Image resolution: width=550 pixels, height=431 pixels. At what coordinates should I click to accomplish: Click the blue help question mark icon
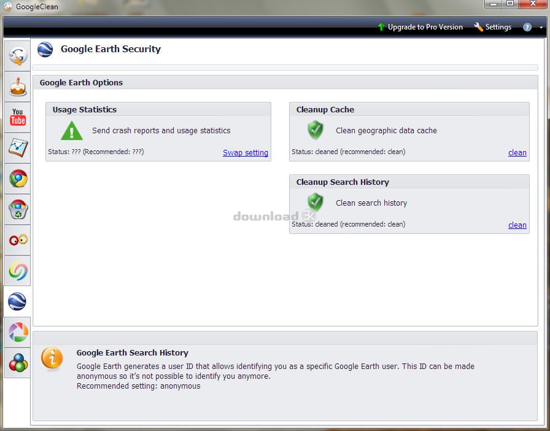click(527, 27)
